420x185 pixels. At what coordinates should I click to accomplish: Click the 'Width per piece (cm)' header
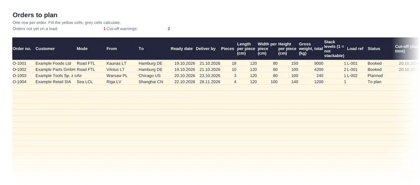pos(267,48)
